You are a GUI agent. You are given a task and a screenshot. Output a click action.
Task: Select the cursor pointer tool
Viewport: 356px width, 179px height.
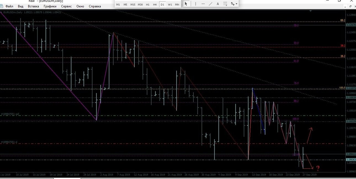pos(186,4)
